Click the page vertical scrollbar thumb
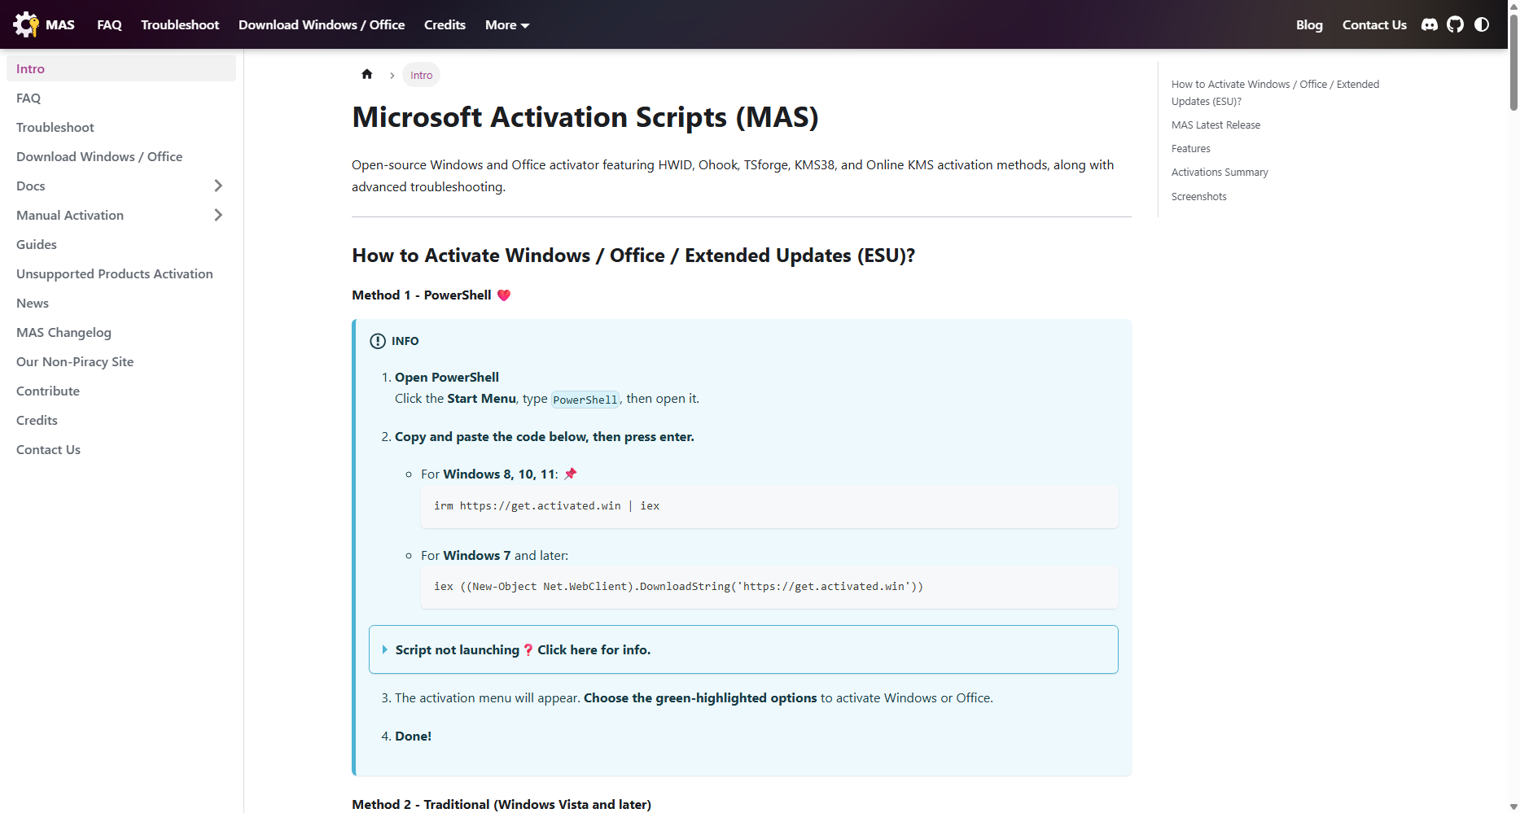Image resolution: width=1520 pixels, height=813 pixels. click(1513, 61)
